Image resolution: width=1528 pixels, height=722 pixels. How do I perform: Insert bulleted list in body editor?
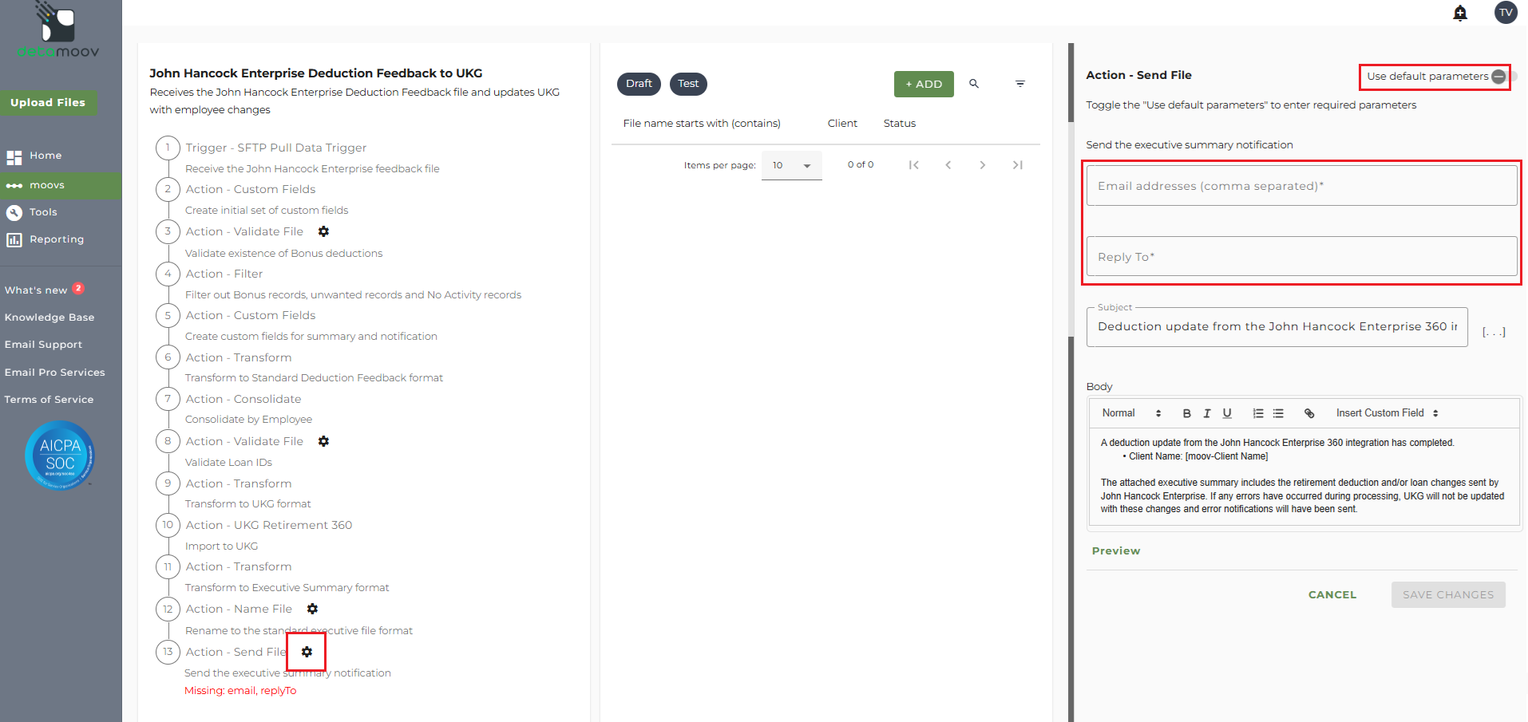(x=1278, y=413)
